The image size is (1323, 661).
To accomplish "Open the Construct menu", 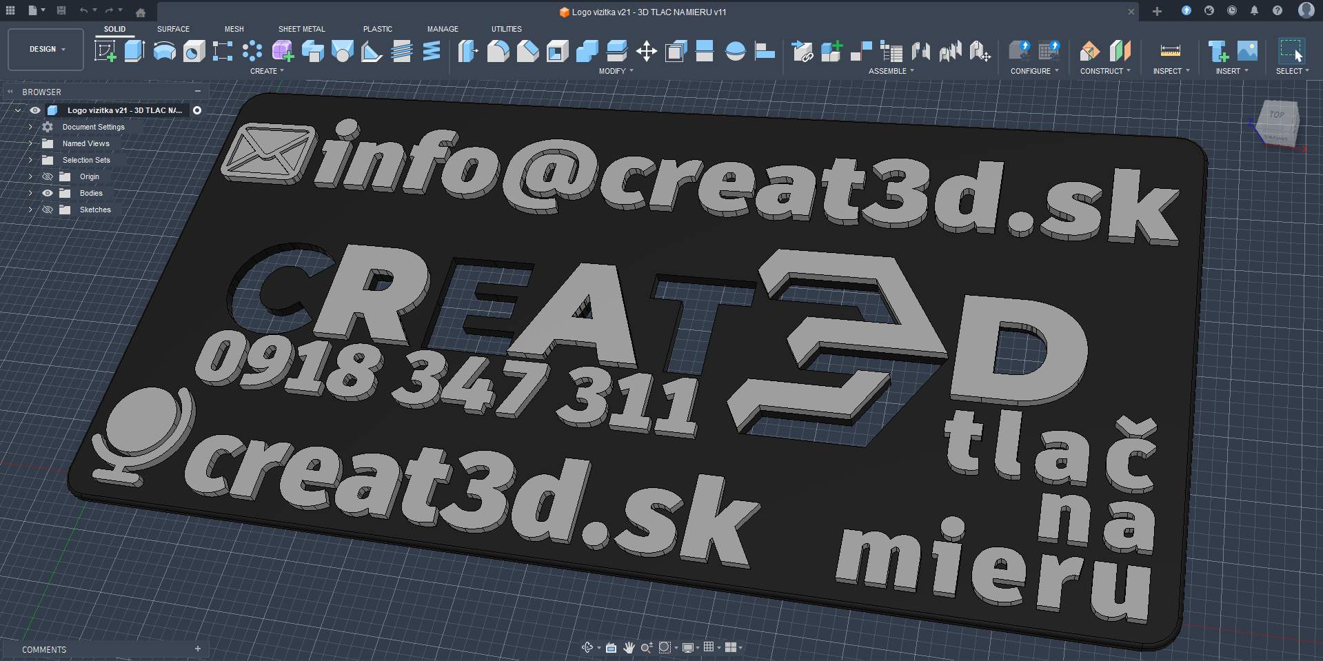I will pos(1104,71).
